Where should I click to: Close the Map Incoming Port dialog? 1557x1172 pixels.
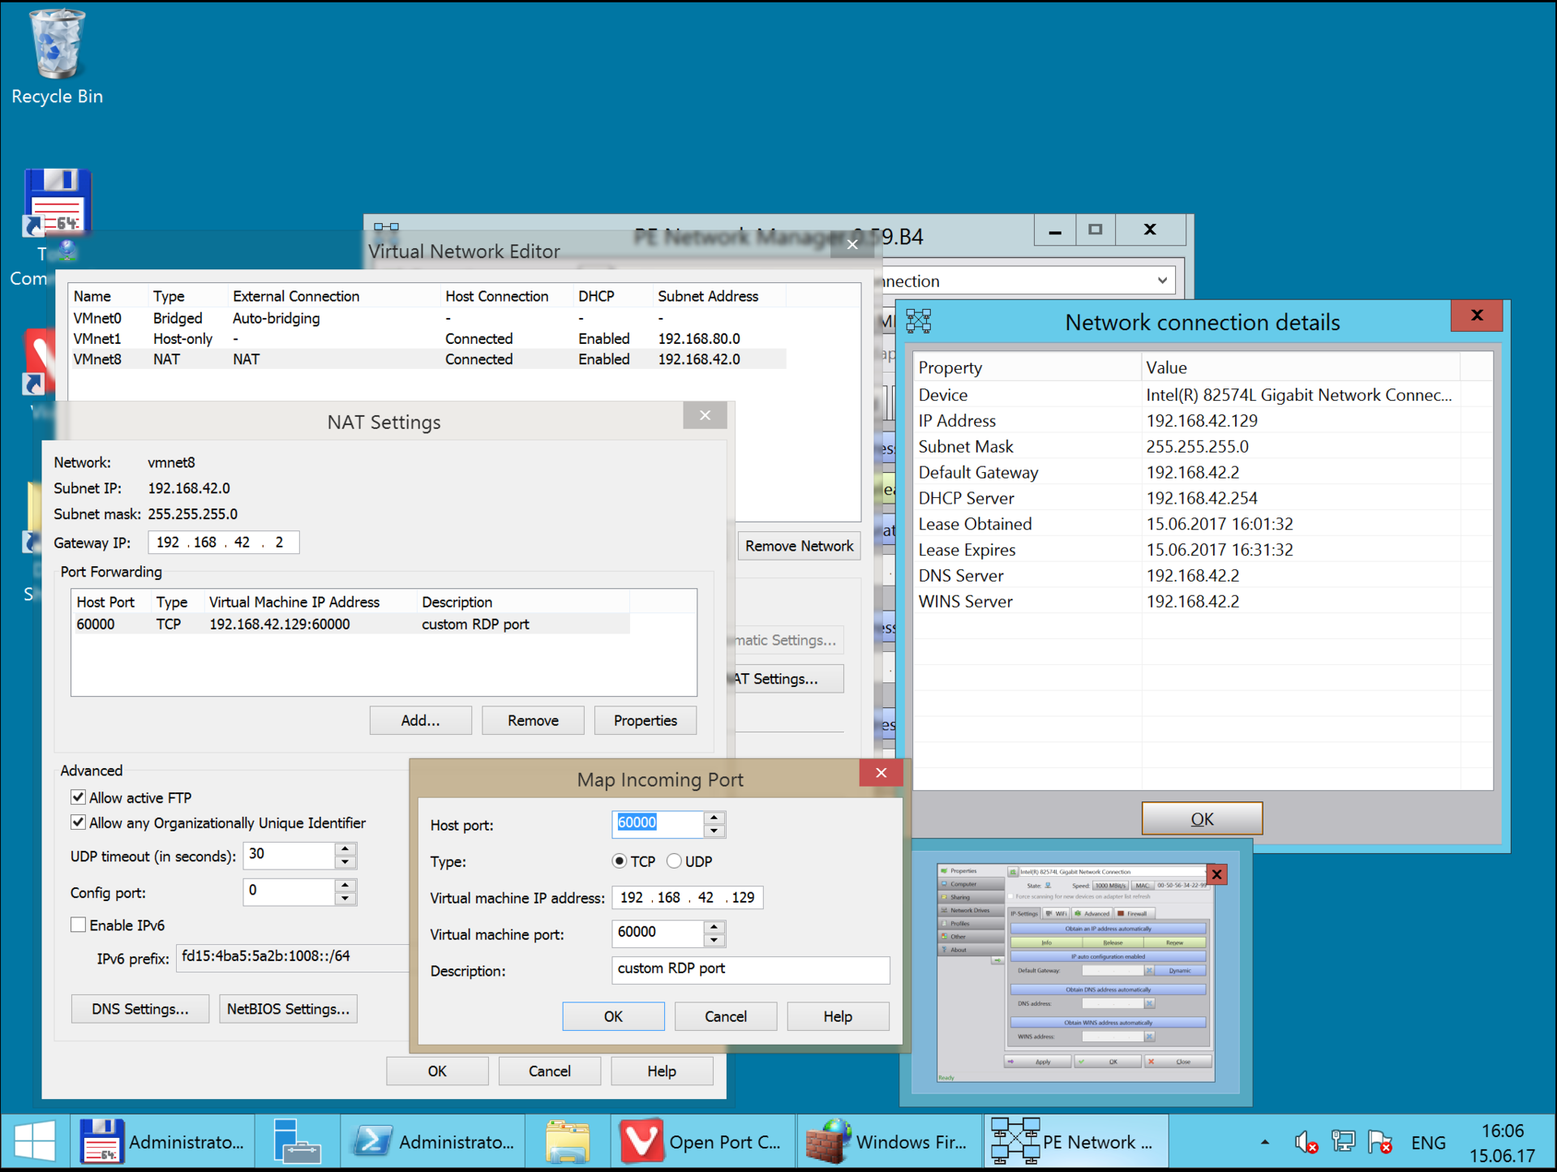[881, 772]
